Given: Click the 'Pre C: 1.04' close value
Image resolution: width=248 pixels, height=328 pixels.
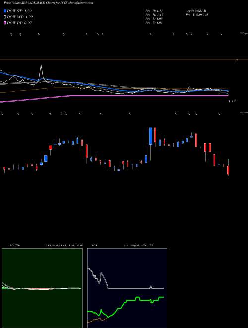Looking at the screenshot, I should (154, 23).
